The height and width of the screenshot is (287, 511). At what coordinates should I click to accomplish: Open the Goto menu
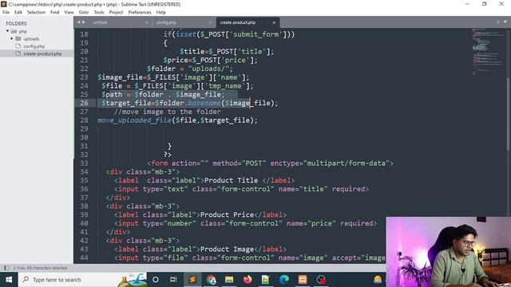(84, 12)
